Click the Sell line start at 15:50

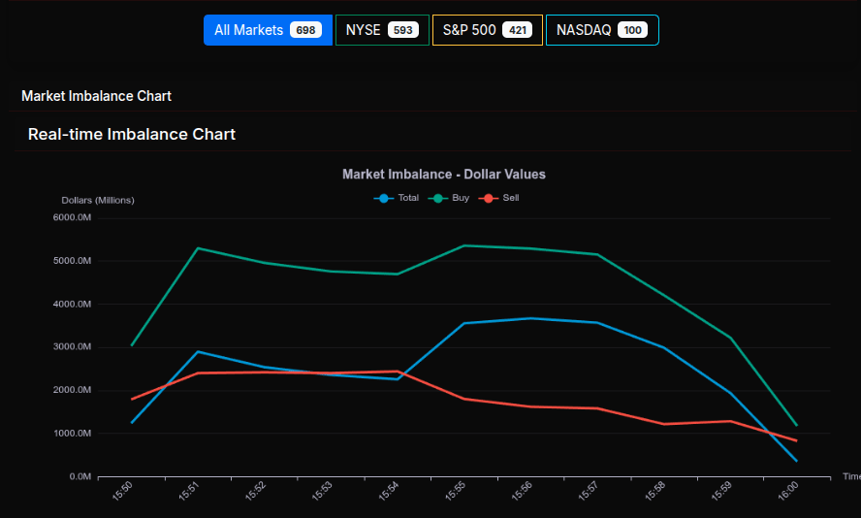coord(132,399)
